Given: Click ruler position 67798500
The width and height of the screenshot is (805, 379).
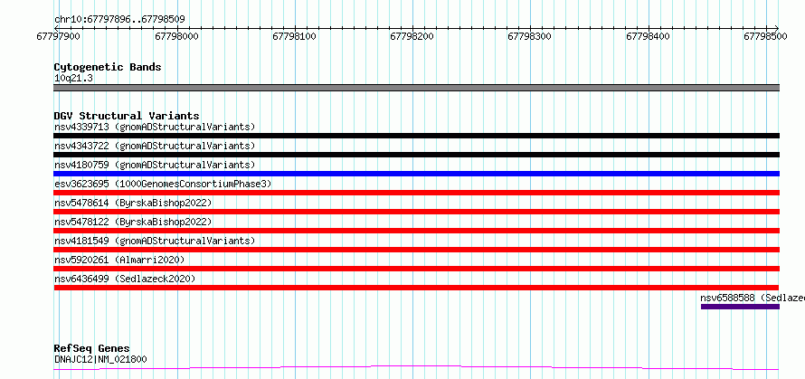Looking at the screenshot, I should [x=765, y=36].
